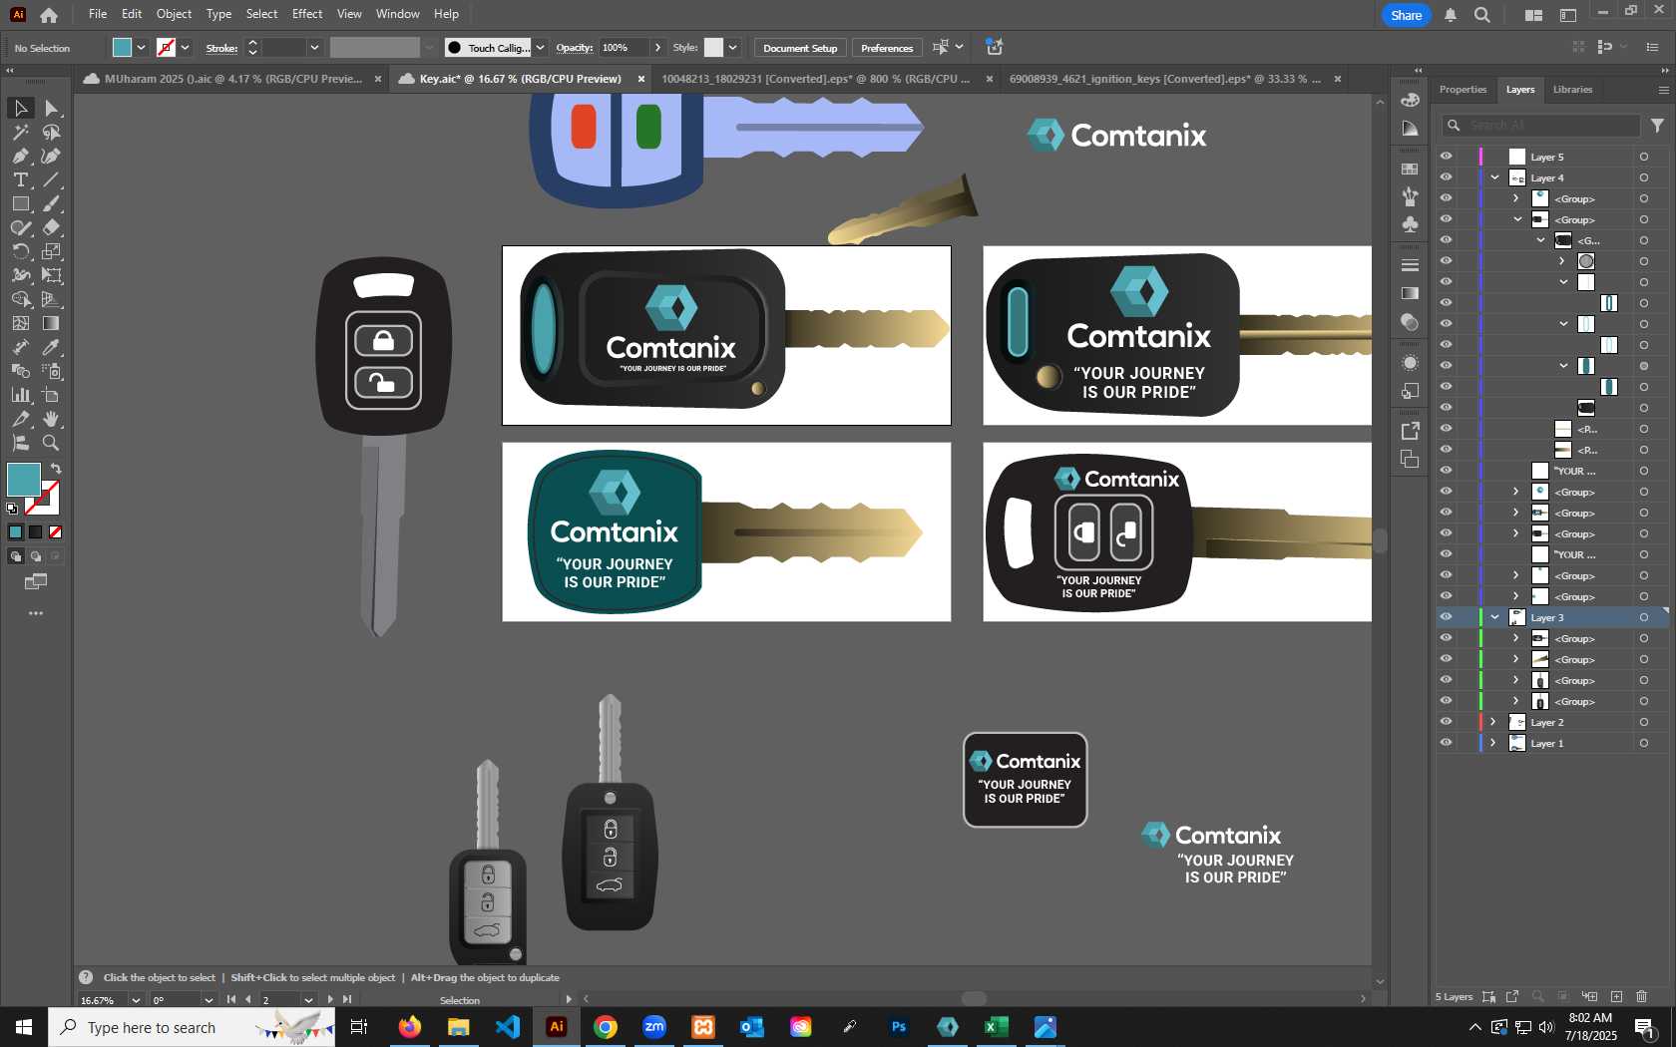Swap fill and stroke colors
Screen dimensions: 1676x1047
(56, 469)
